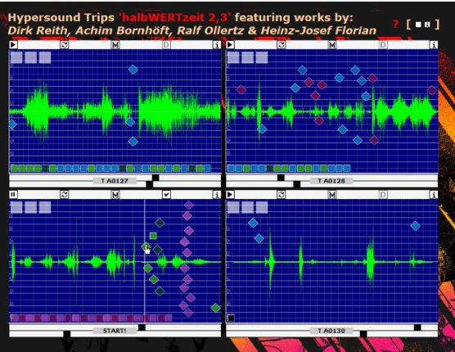Click the M mute icon in T A0127 panel

click(115, 45)
